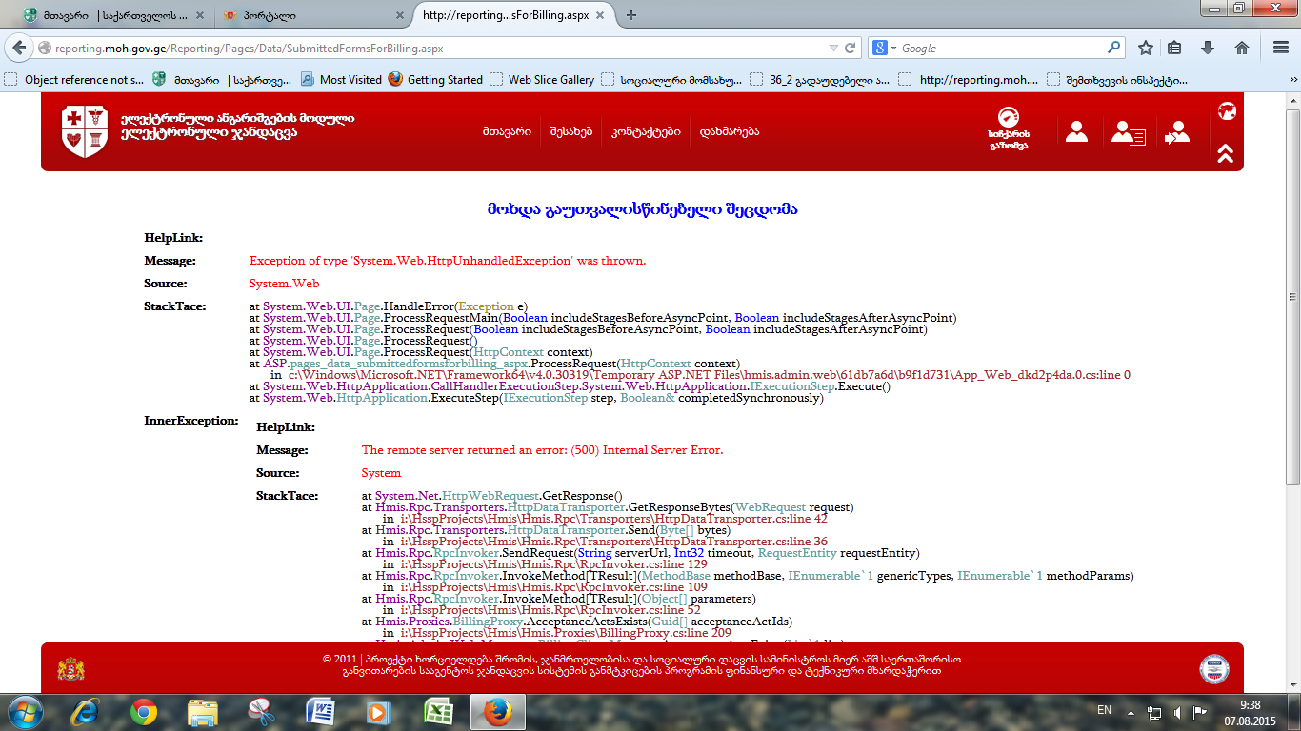Open Firefox downloads arrow icon
Screen dimensions: 1301x731
click(1208, 48)
